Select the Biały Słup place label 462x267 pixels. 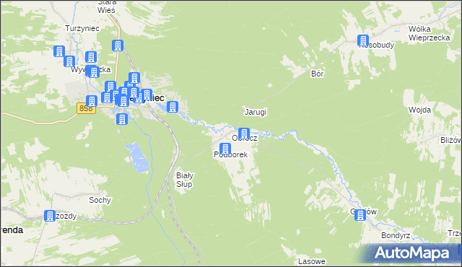[x=185, y=180]
